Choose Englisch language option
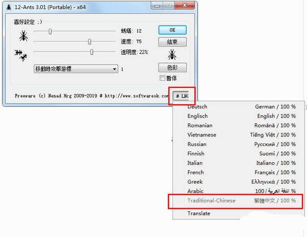The height and width of the screenshot is (237, 307). pos(238,116)
